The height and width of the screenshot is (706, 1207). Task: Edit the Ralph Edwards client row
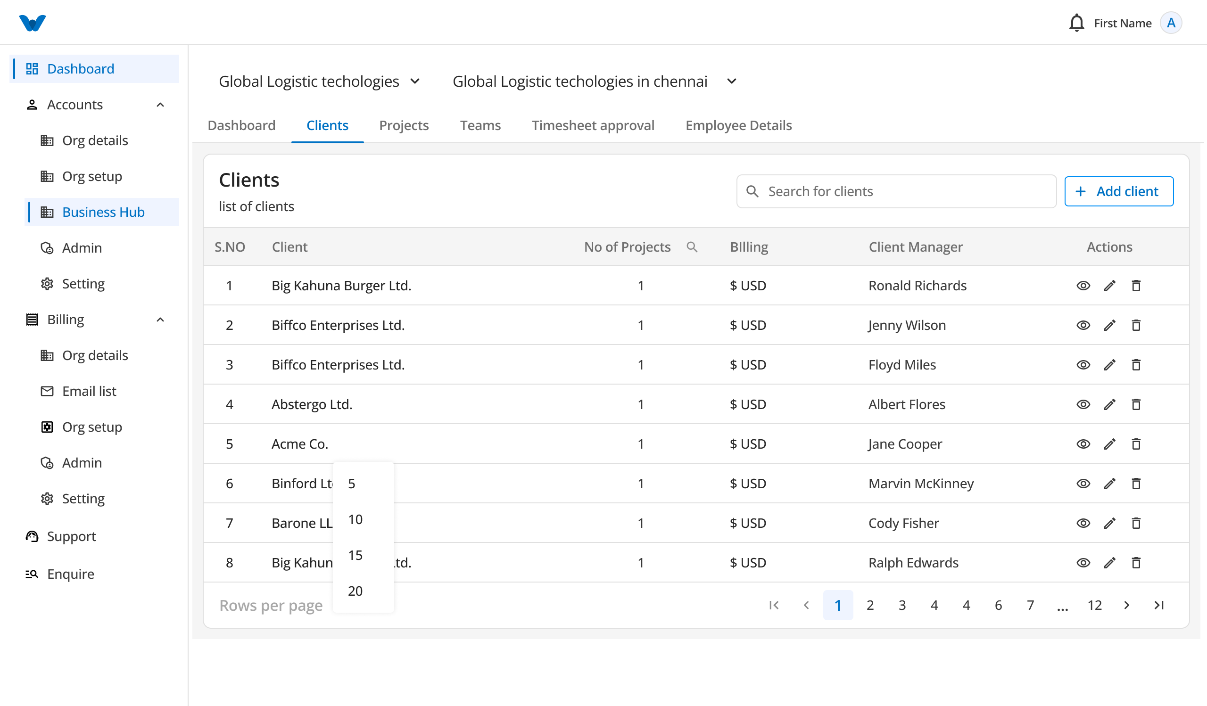[x=1109, y=563]
